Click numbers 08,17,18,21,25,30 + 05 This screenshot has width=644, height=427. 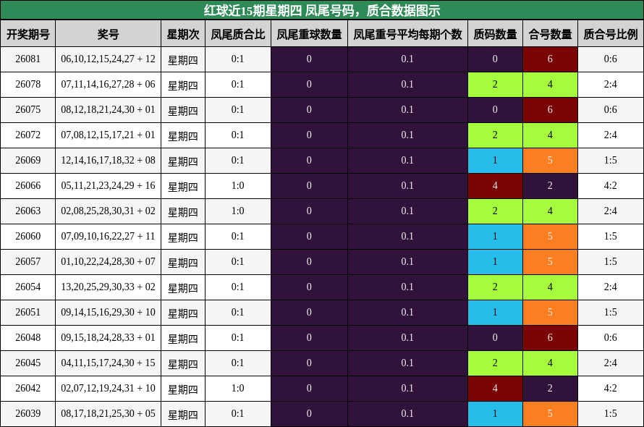[108, 414]
